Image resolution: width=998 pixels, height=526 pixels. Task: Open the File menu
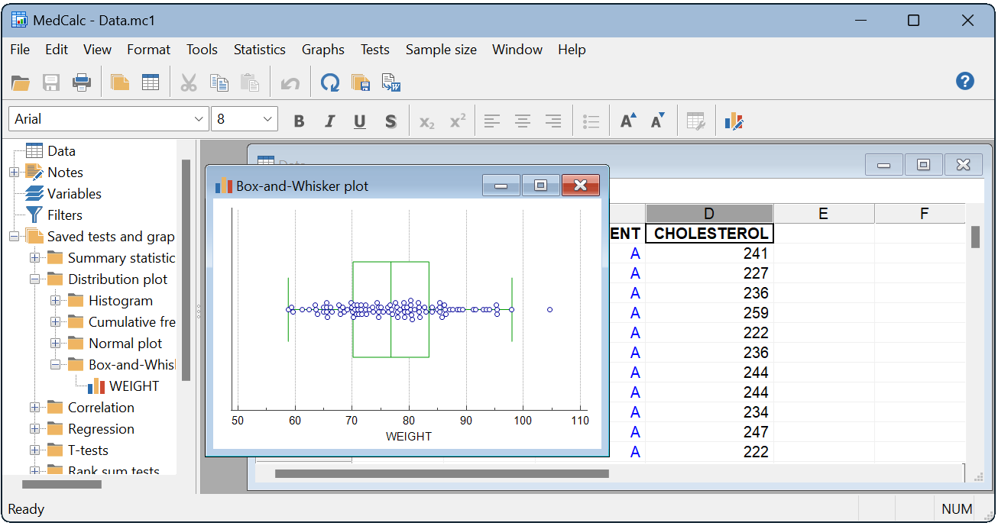(x=20, y=50)
